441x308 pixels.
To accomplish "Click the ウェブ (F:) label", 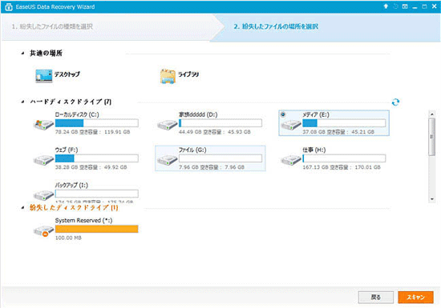I will (67, 150).
